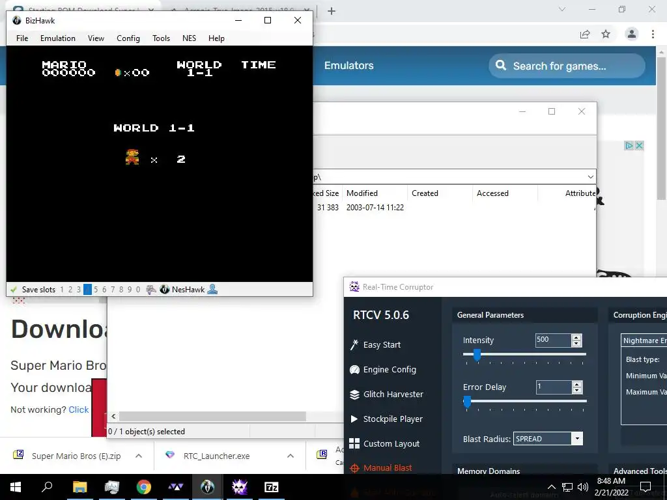Open the Chrome tab search chevron

(x=562, y=9)
